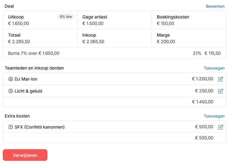This screenshot has width=229, height=163.
Task: Click the Marge amount € 200,00
Action: (166, 42)
